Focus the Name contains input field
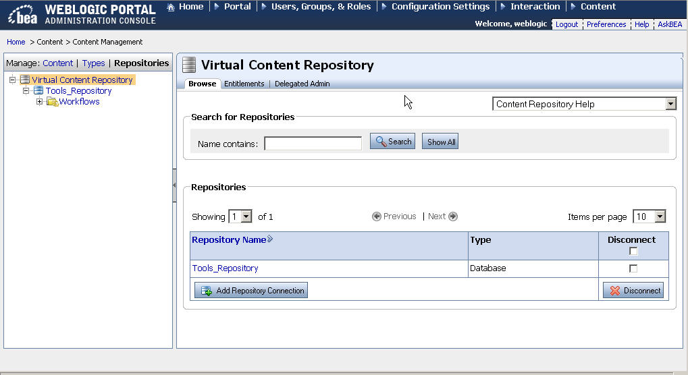This screenshot has height=375, width=688. tap(313, 143)
